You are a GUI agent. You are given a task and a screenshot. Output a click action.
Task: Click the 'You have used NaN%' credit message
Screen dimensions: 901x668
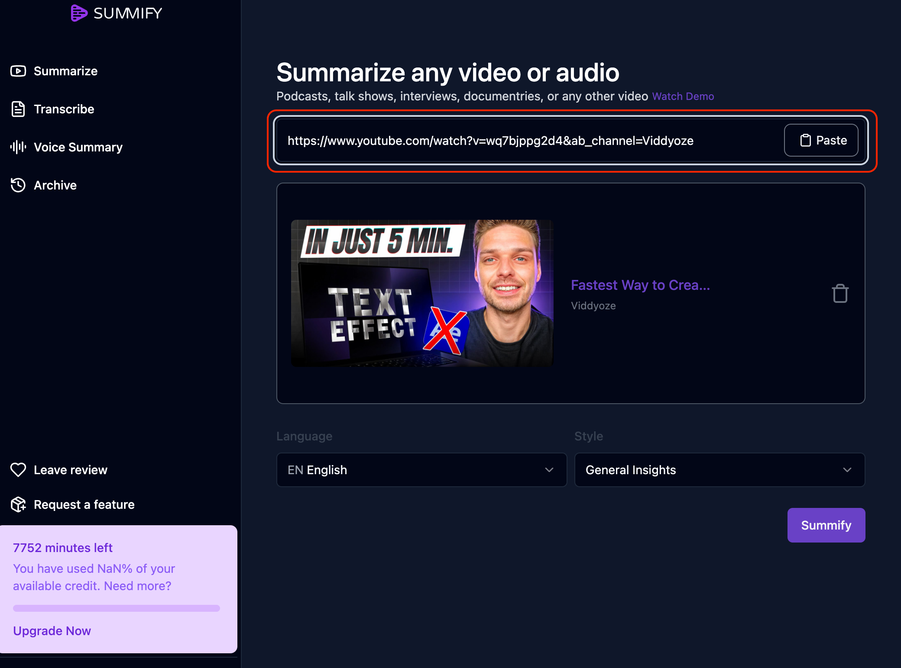tap(94, 577)
